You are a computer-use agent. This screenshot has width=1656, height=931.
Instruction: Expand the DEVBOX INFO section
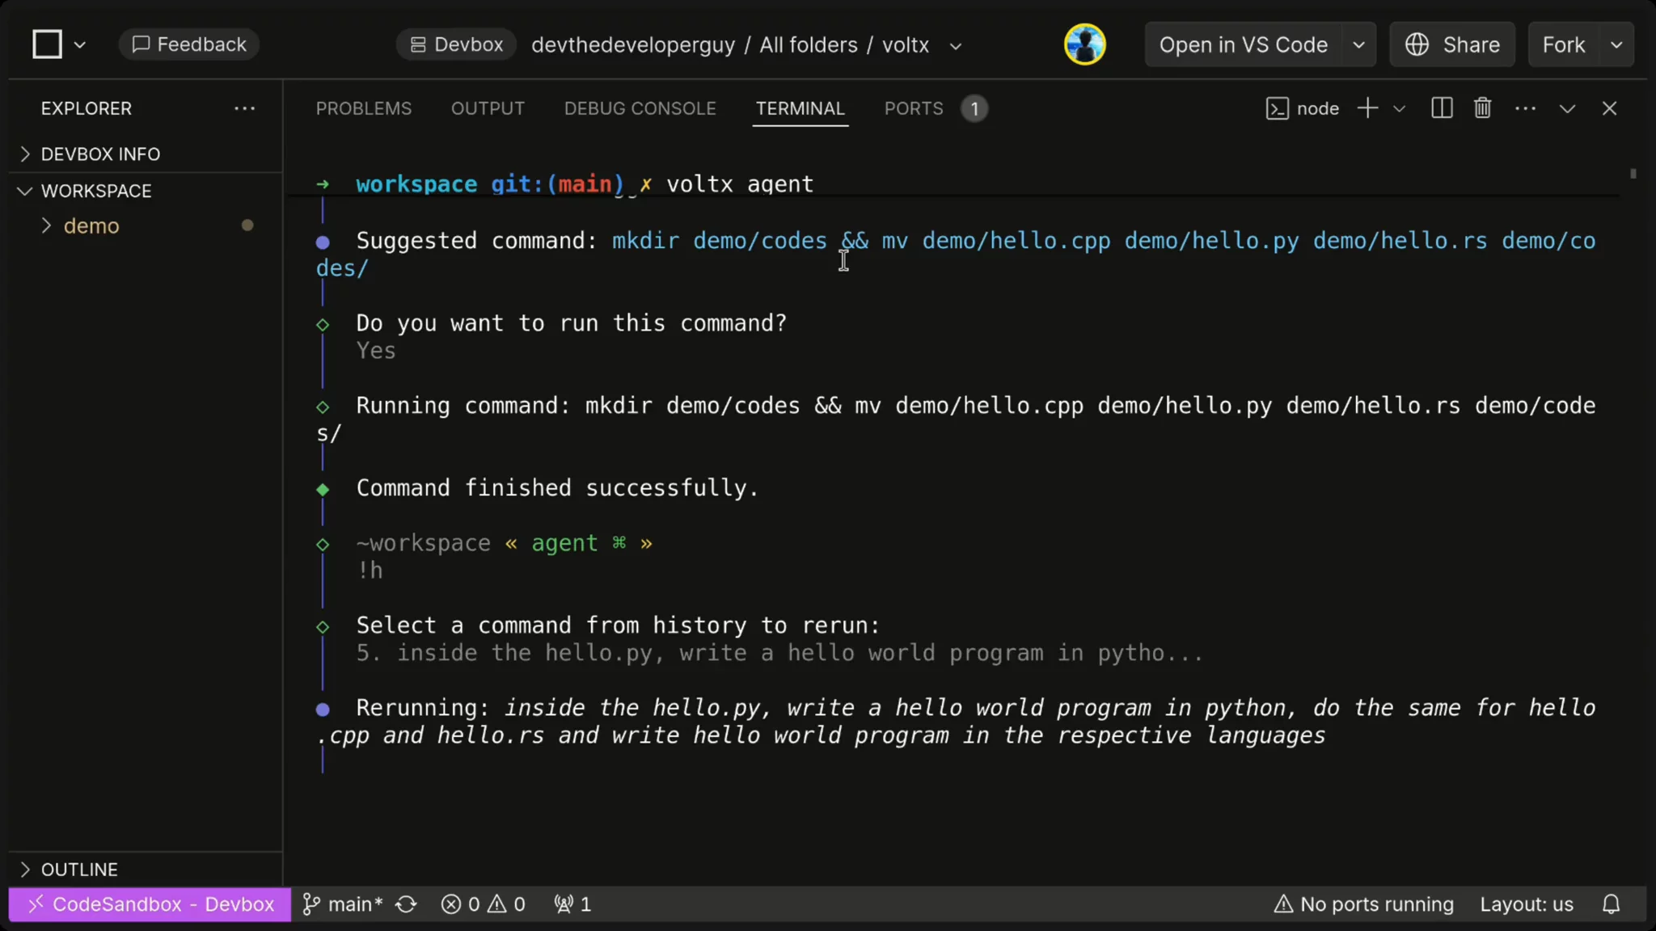tap(99, 154)
